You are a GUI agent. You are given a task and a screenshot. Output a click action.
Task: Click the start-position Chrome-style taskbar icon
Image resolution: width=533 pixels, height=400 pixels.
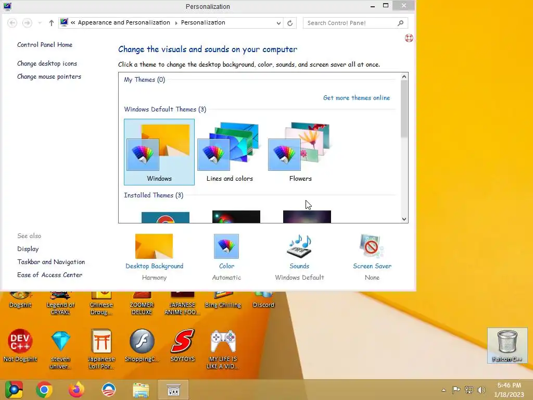pos(14,390)
